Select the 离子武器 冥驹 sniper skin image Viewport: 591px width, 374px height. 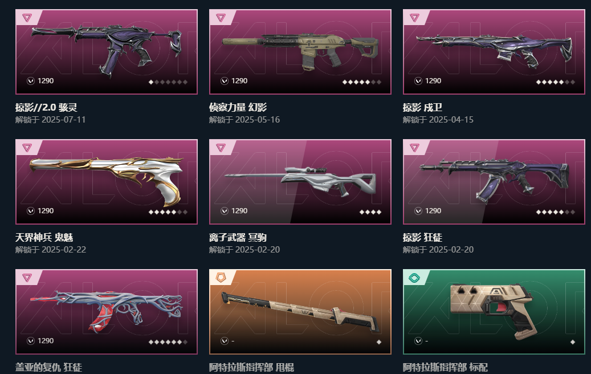300,182
